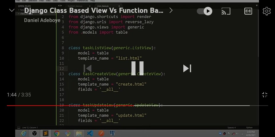Click 'from django.shortcuts import render' line
Image resolution: width=275 pixels, height=137 pixels.
[x=110, y=17]
